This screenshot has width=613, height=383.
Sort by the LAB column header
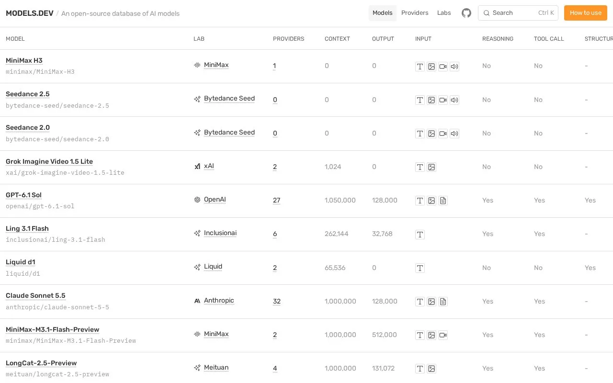199,39
